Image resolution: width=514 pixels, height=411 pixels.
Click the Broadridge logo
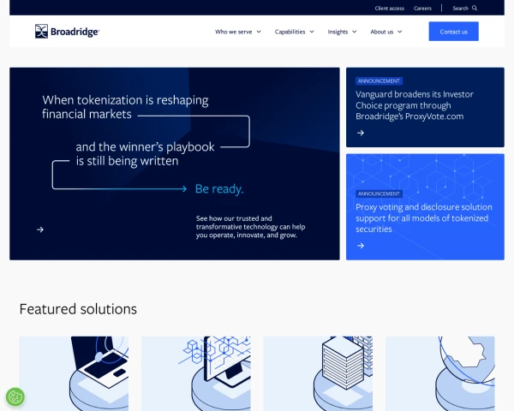[67, 32]
